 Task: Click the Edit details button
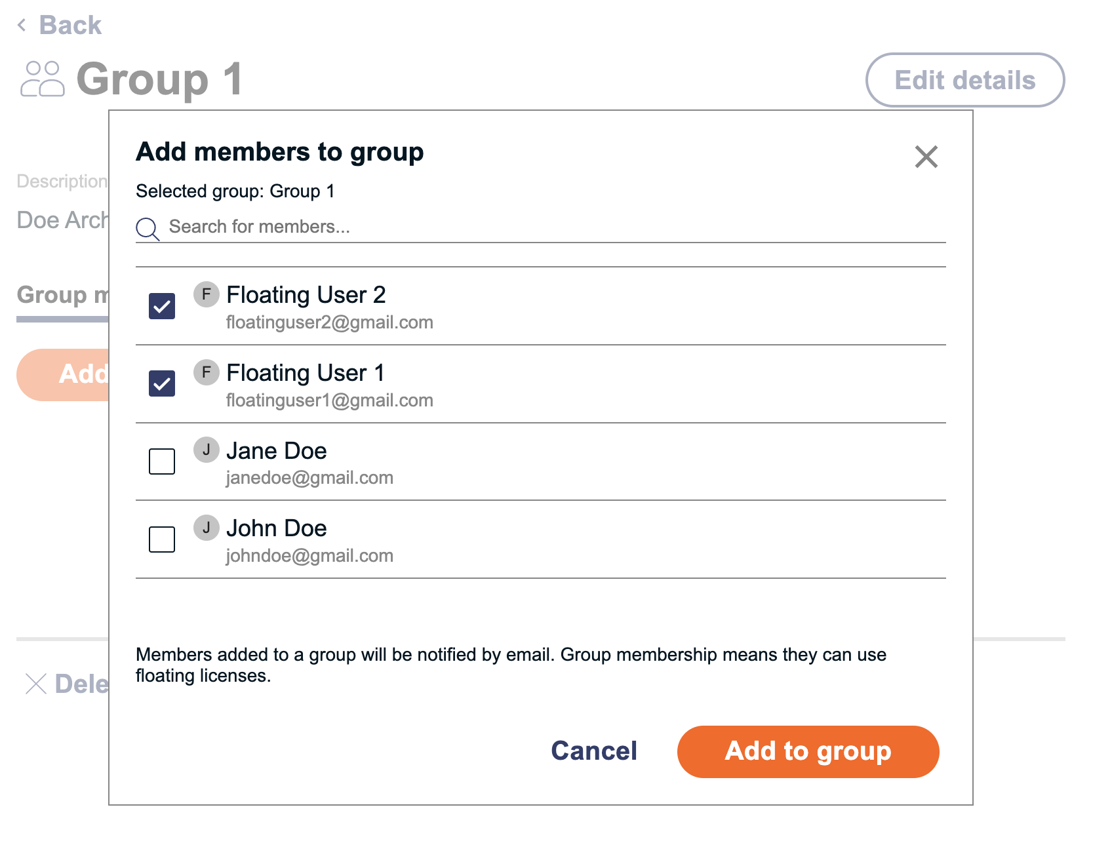964,80
